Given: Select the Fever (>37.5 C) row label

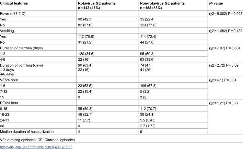Looking at the screenshot, I should (13, 14).
